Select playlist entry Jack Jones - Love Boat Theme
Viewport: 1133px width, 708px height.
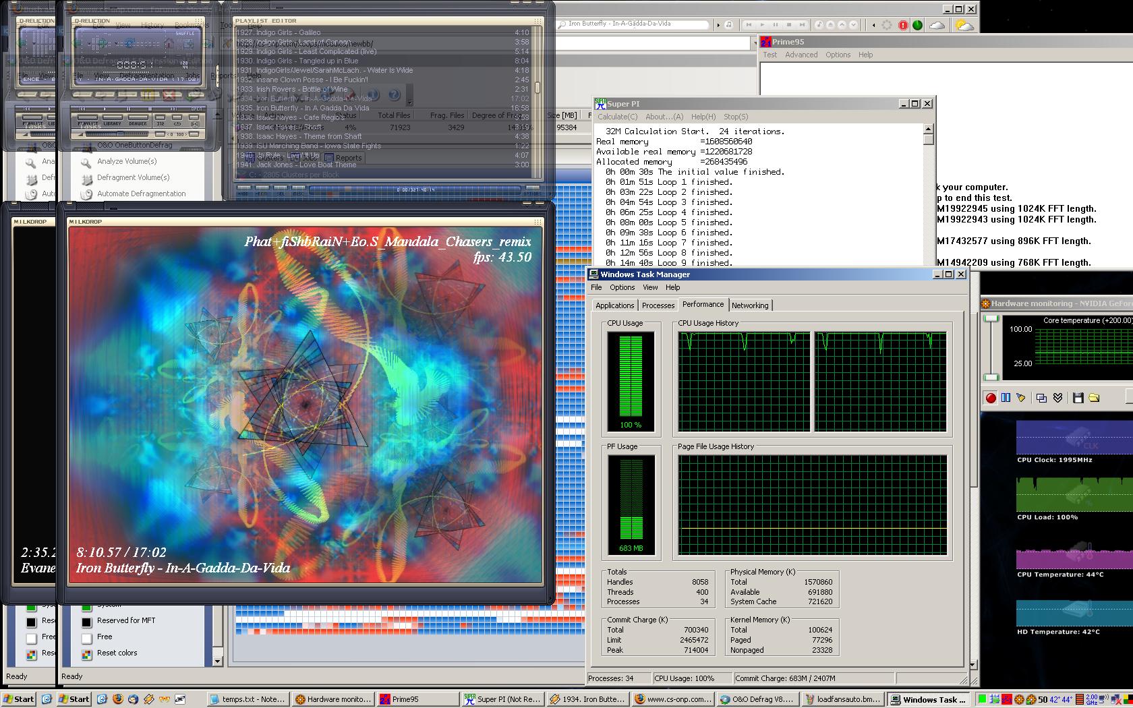(383, 165)
